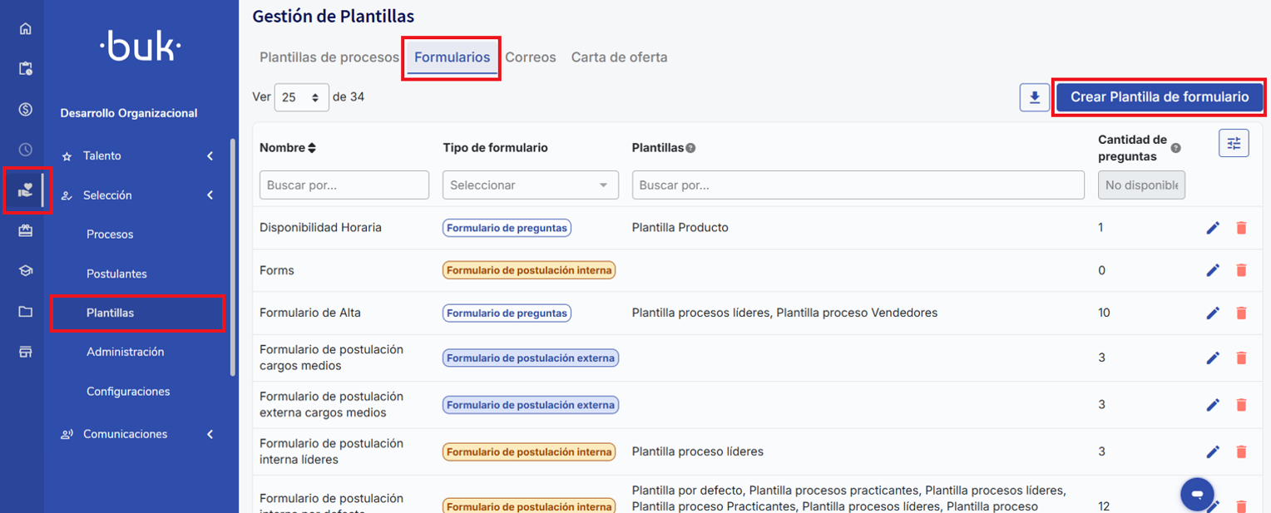Delete the Forms row using trash icon
The height and width of the screenshot is (513, 1271).
[x=1241, y=270]
